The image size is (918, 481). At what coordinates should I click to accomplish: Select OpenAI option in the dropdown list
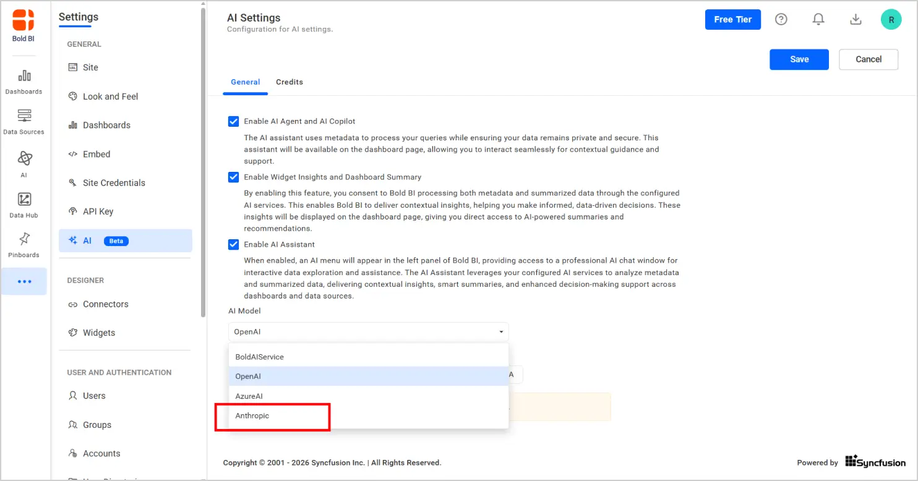[x=369, y=376]
